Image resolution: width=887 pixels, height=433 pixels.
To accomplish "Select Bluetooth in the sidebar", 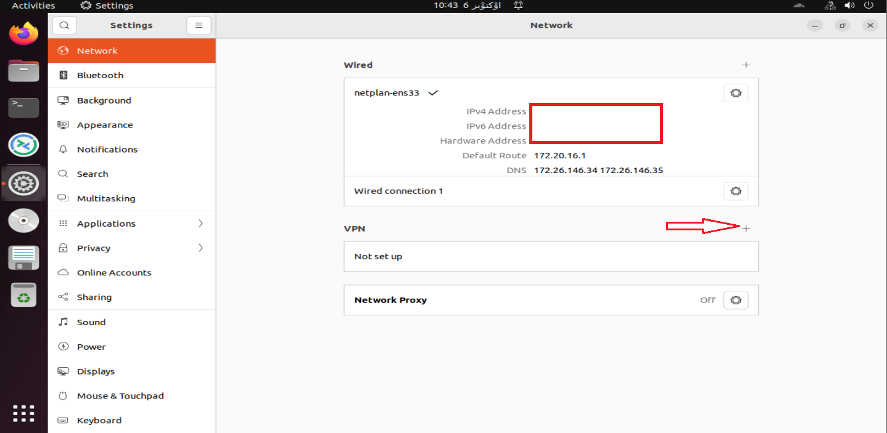I will click(x=100, y=75).
